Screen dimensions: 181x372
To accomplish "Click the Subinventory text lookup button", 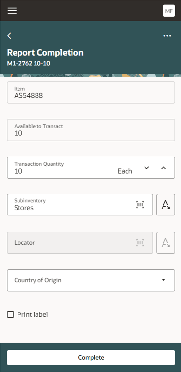I will click(165, 204).
